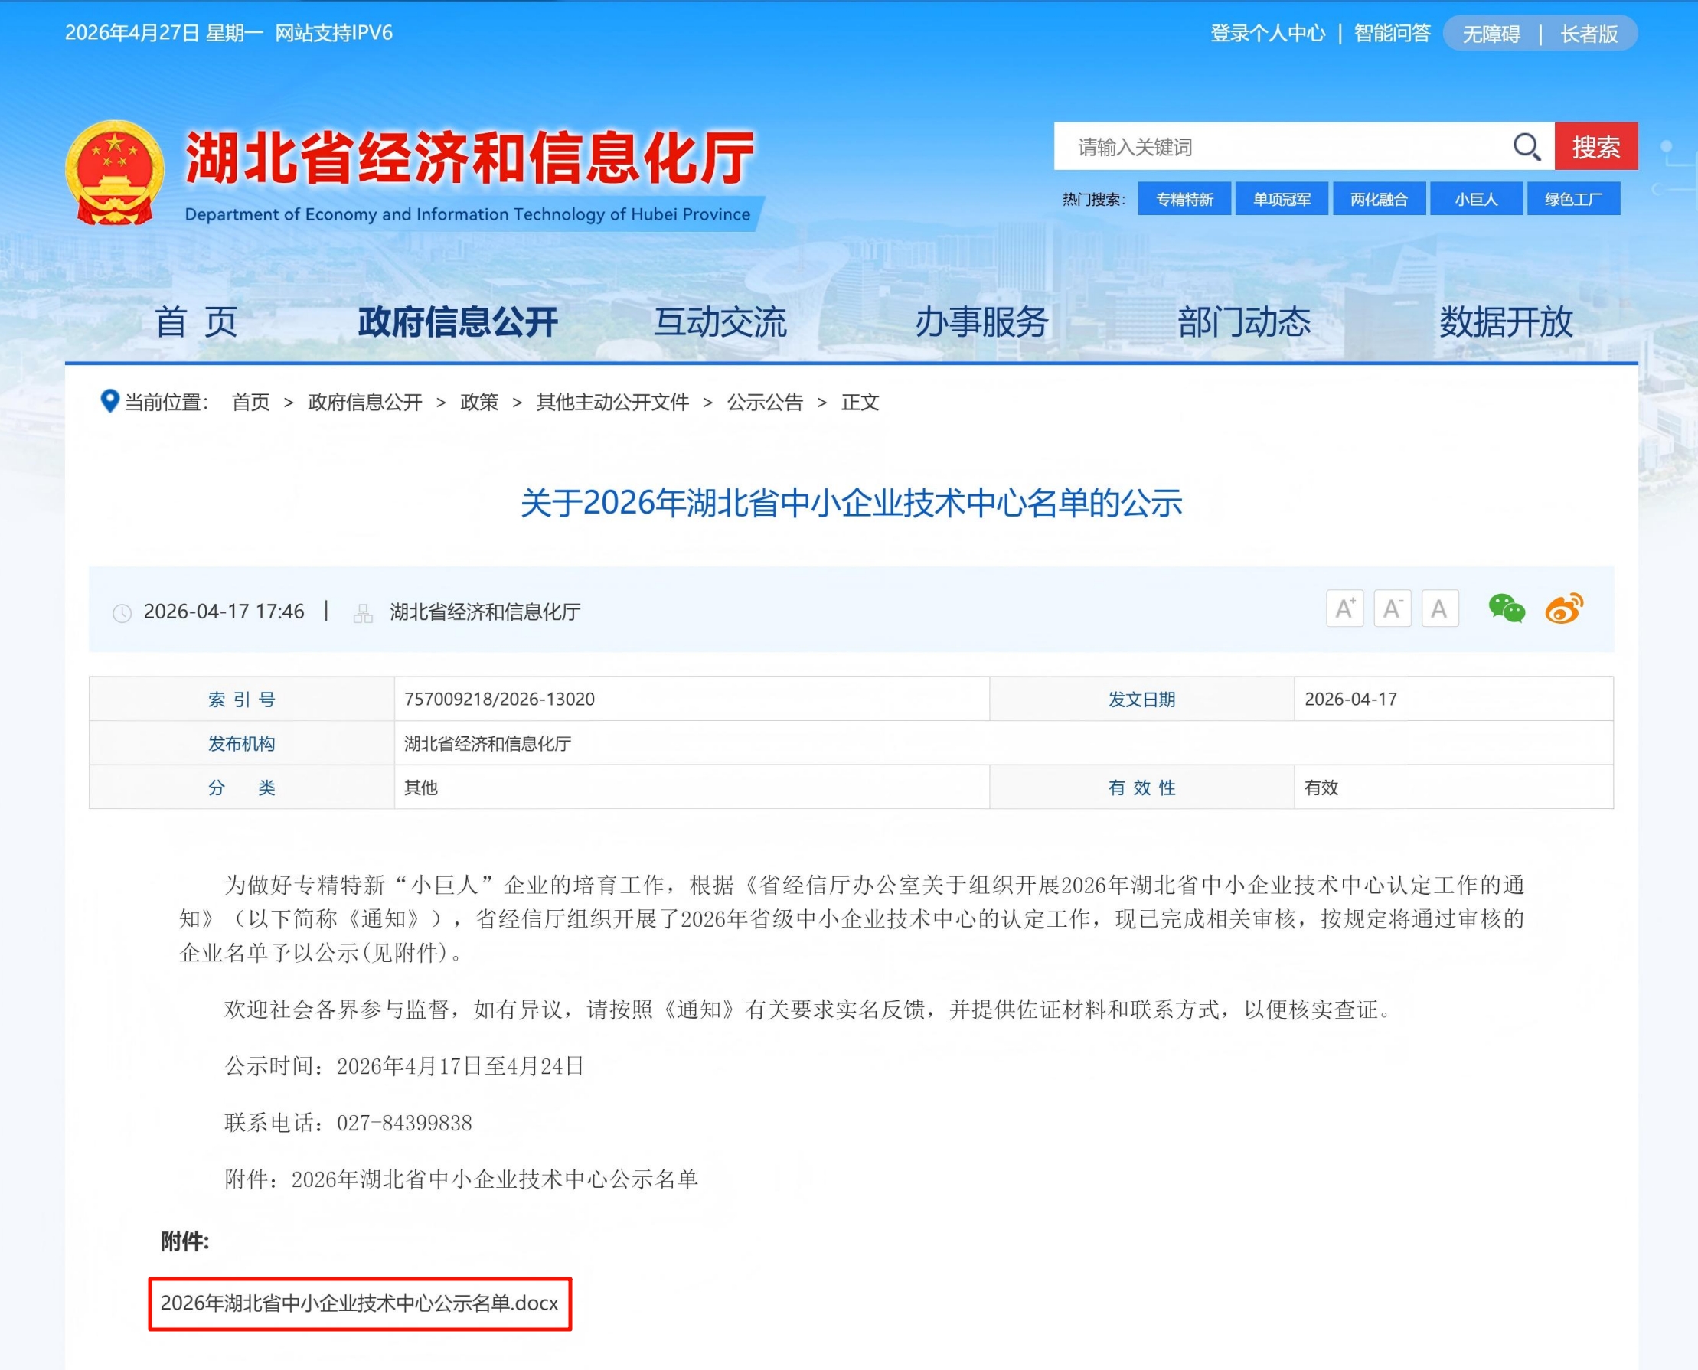Select hot search tag 专精特新
The height and width of the screenshot is (1370, 1698).
tap(1184, 199)
